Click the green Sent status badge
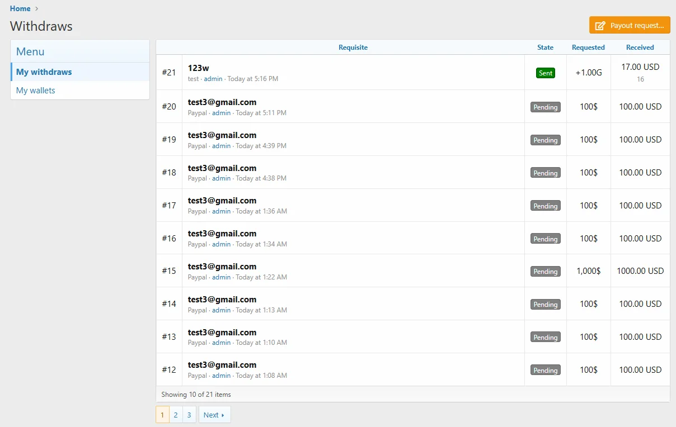Image resolution: width=676 pixels, height=427 pixels. [545, 73]
